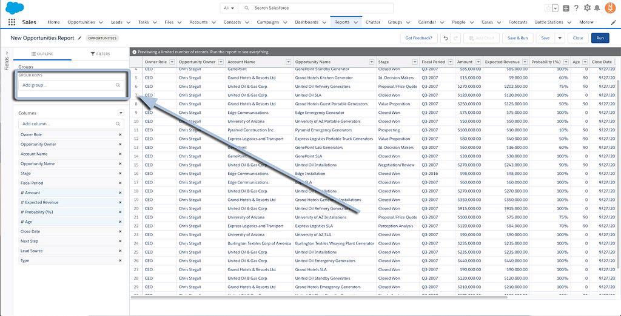Click the Save & Run button
621x316 pixels.
517,38
